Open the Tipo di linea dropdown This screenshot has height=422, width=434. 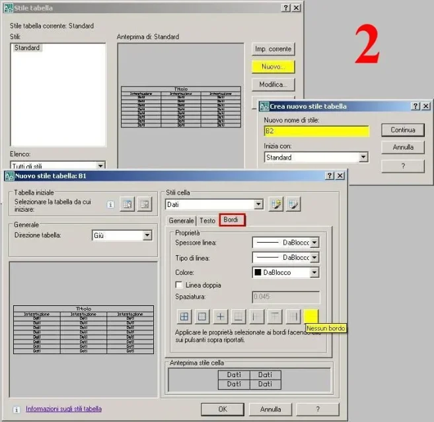[314, 257]
